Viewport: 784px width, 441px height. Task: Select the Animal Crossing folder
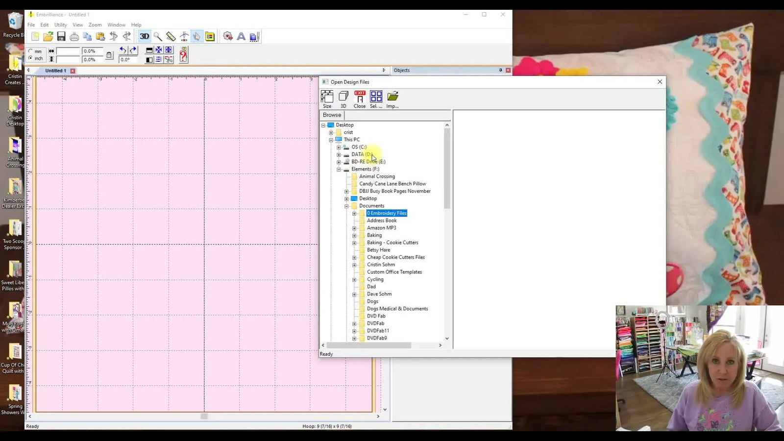coord(377,176)
